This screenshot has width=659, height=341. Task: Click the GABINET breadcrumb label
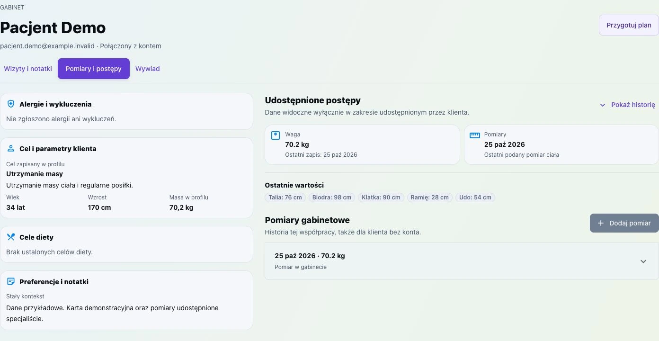[x=12, y=8]
